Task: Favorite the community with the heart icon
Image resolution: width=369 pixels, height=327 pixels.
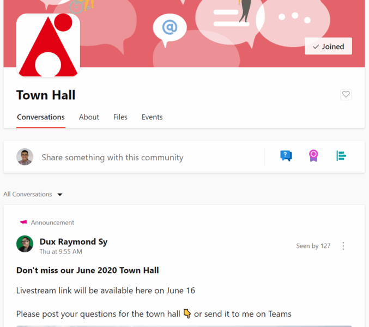Action: click(x=346, y=95)
